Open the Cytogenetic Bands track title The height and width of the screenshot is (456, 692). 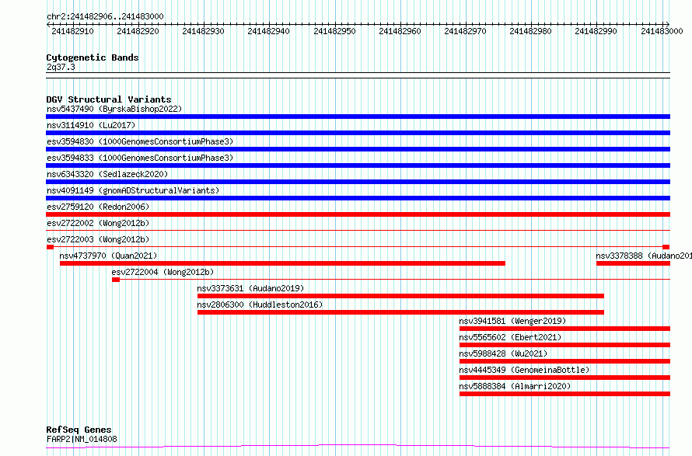click(x=93, y=57)
